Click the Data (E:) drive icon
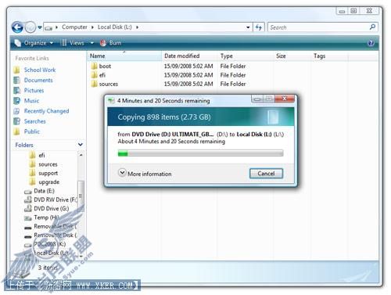The width and height of the screenshot is (391, 295). (x=27, y=192)
